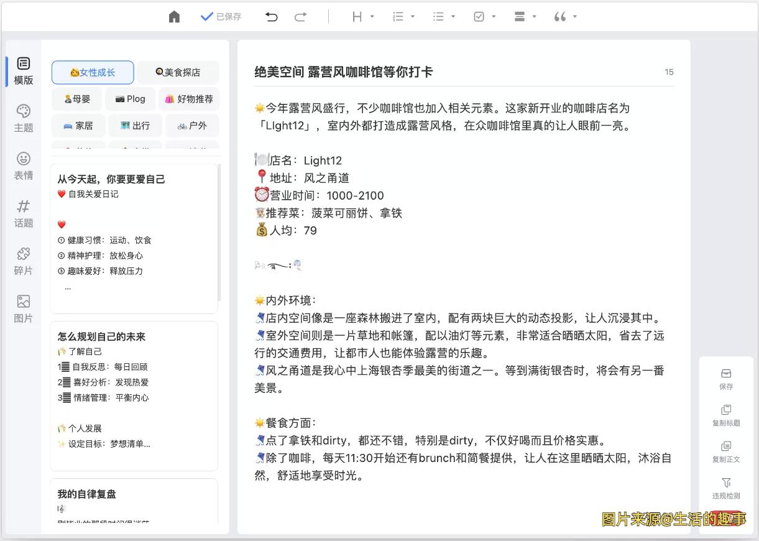Open the 主题 panel
759x541 pixels.
coord(23,118)
